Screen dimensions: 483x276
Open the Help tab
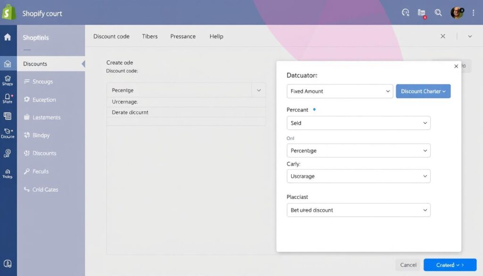[216, 36]
